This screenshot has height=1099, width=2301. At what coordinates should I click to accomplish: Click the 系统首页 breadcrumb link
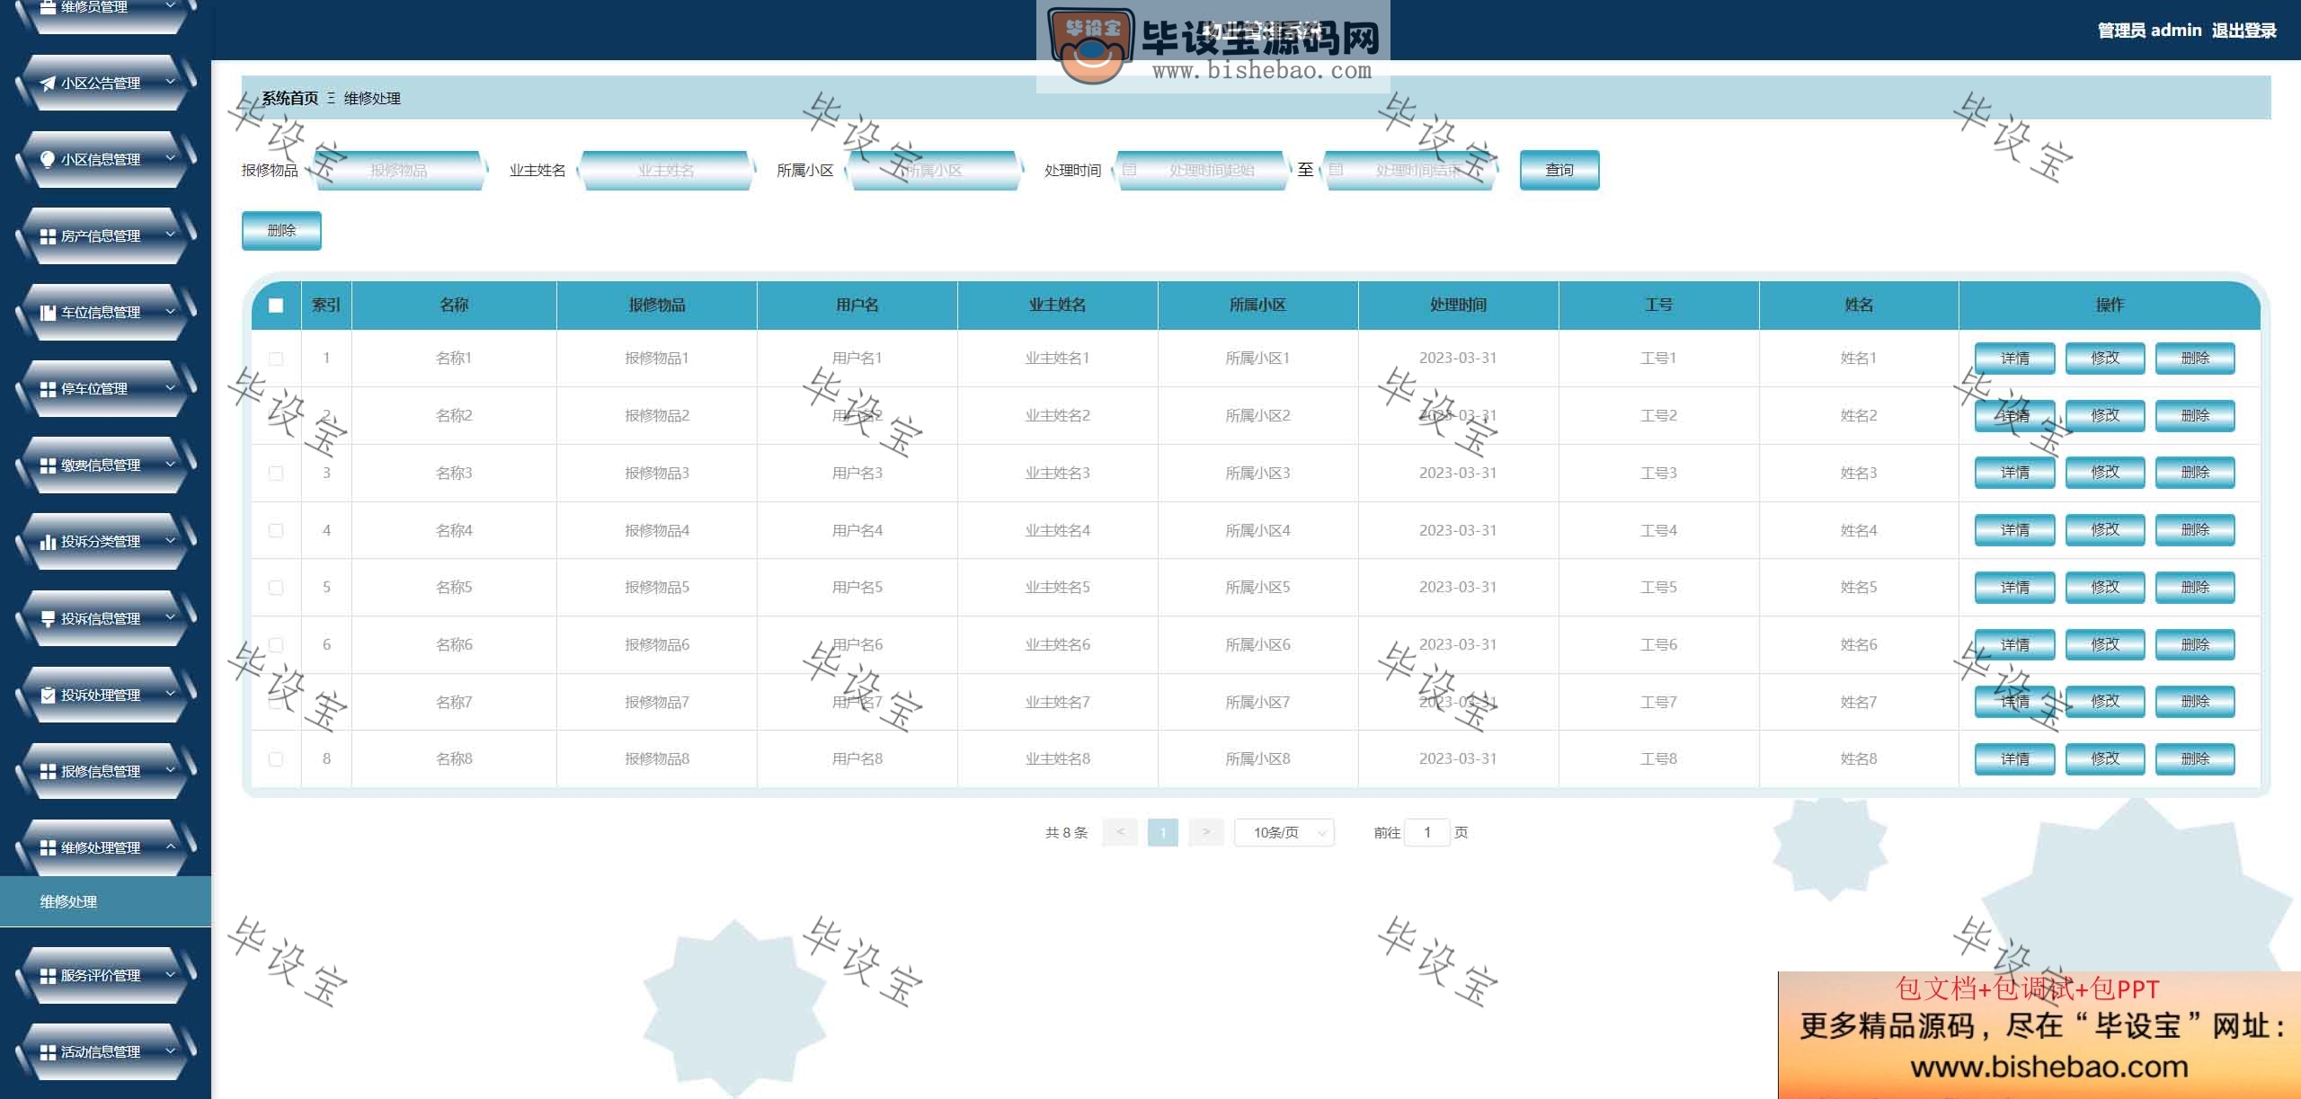(x=289, y=98)
